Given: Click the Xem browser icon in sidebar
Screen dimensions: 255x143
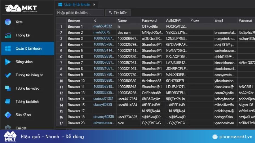Looking at the screenshot, I should coord(8,22).
